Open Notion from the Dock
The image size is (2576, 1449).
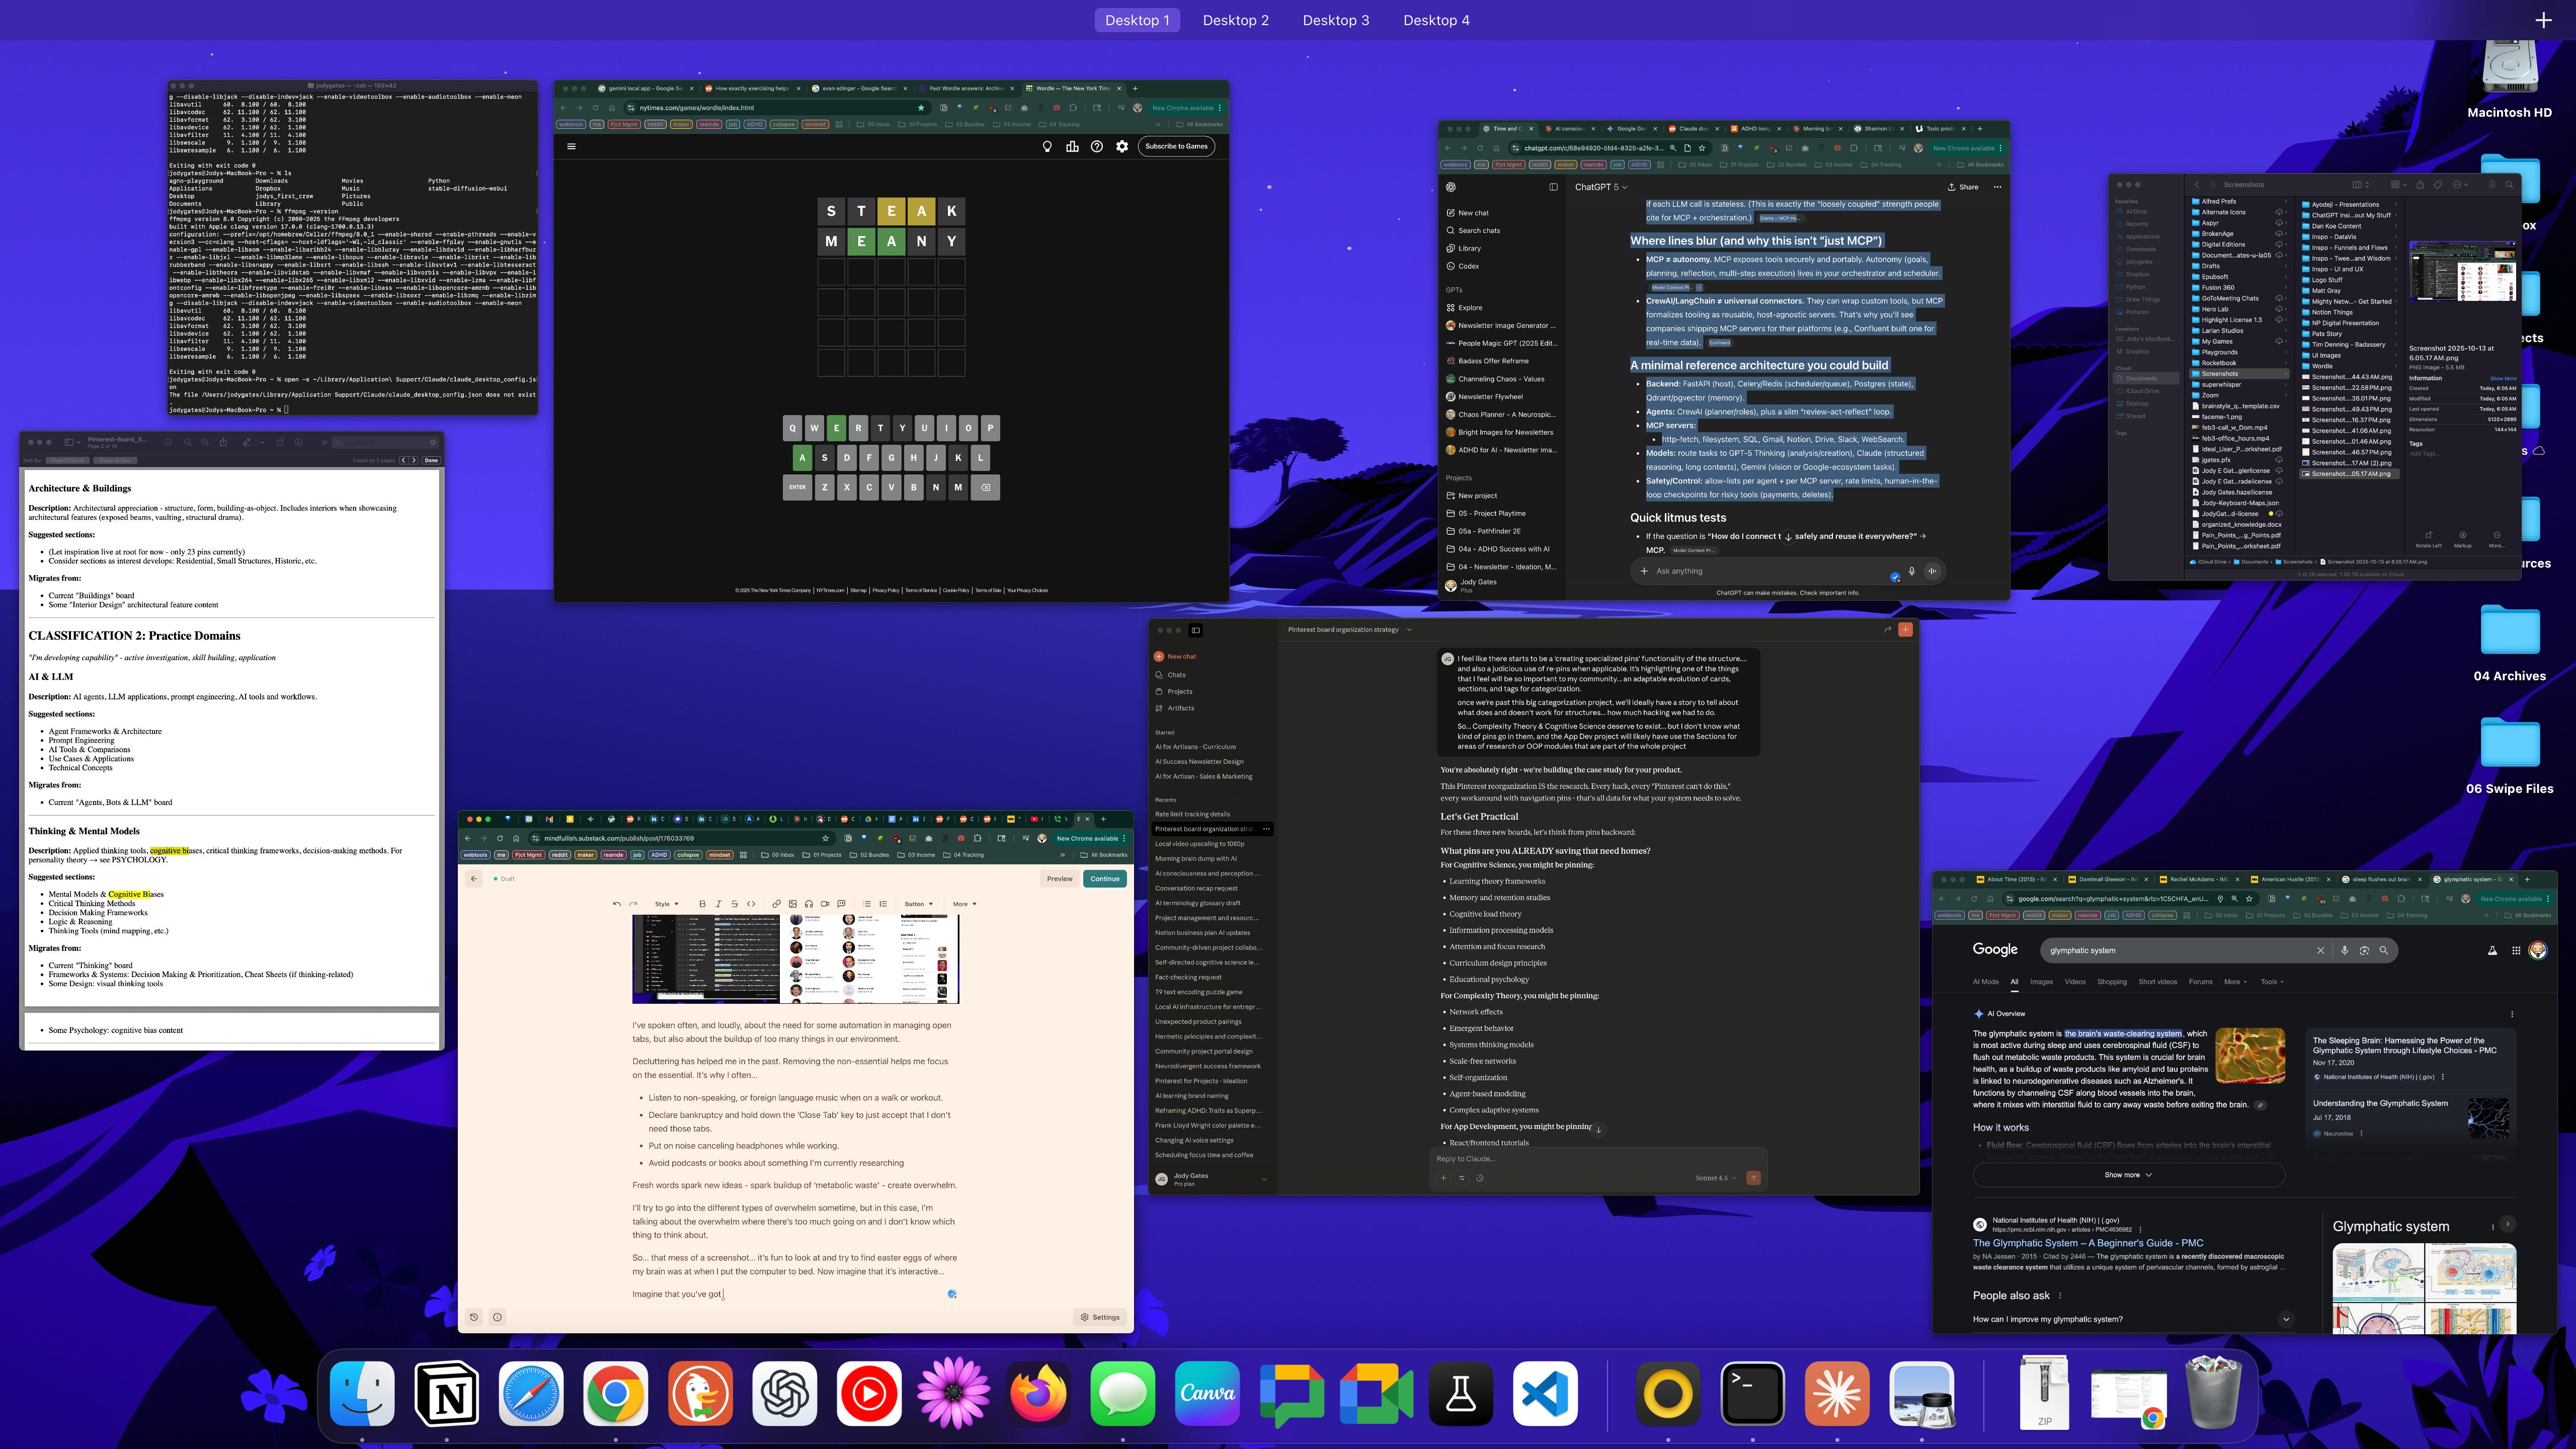pos(446,1392)
